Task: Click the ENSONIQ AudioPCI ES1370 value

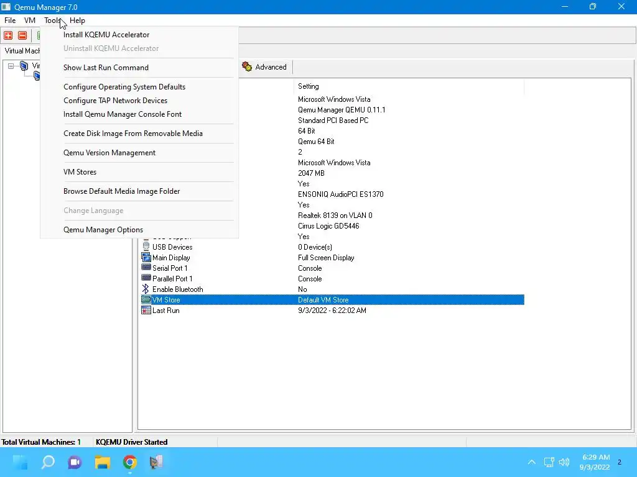Action: point(340,194)
